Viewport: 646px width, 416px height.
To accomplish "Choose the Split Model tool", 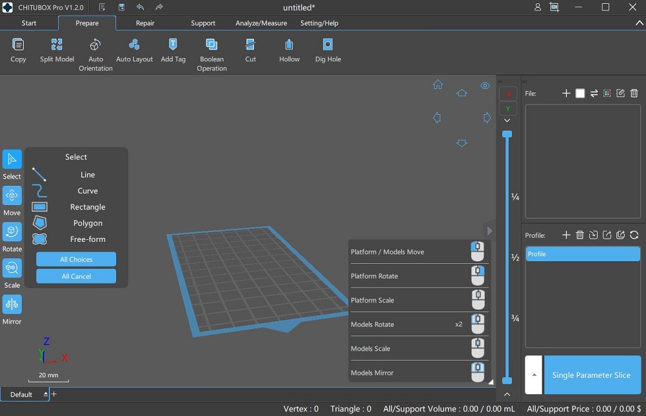I will click(56, 48).
